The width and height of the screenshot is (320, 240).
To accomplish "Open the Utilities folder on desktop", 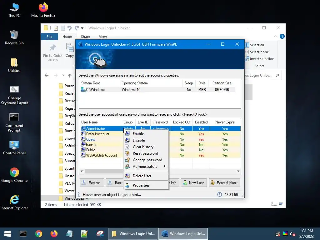I will [x=14, y=65].
